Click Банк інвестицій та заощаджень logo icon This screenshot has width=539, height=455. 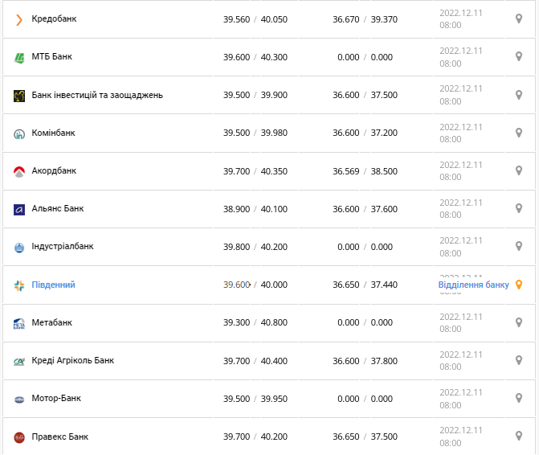coord(19,96)
